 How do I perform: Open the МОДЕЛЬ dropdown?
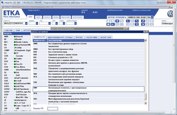(x=37, y=23)
